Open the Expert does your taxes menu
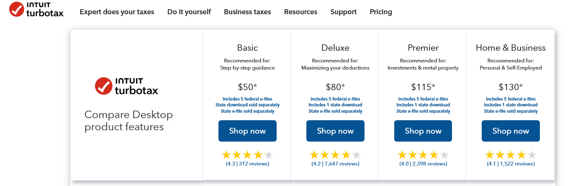Screen dimensions: 570x186 [117, 12]
